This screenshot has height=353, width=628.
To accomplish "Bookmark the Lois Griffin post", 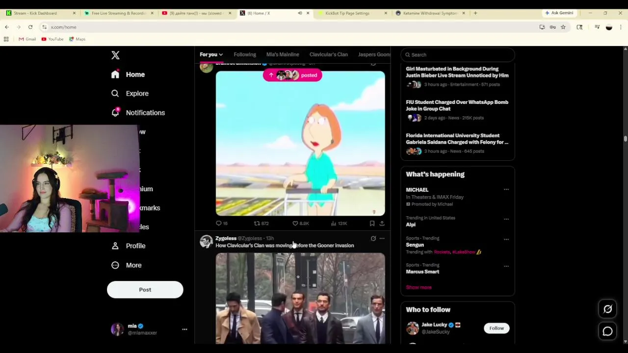I will pyautogui.click(x=372, y=224).
